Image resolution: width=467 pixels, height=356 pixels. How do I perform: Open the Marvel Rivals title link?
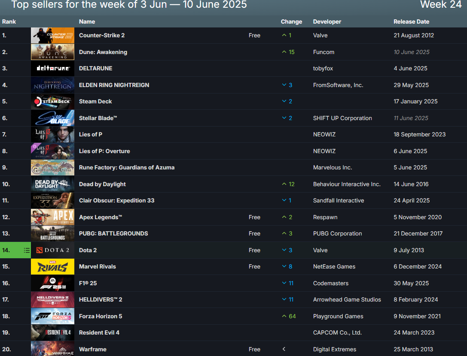point(98,266)
